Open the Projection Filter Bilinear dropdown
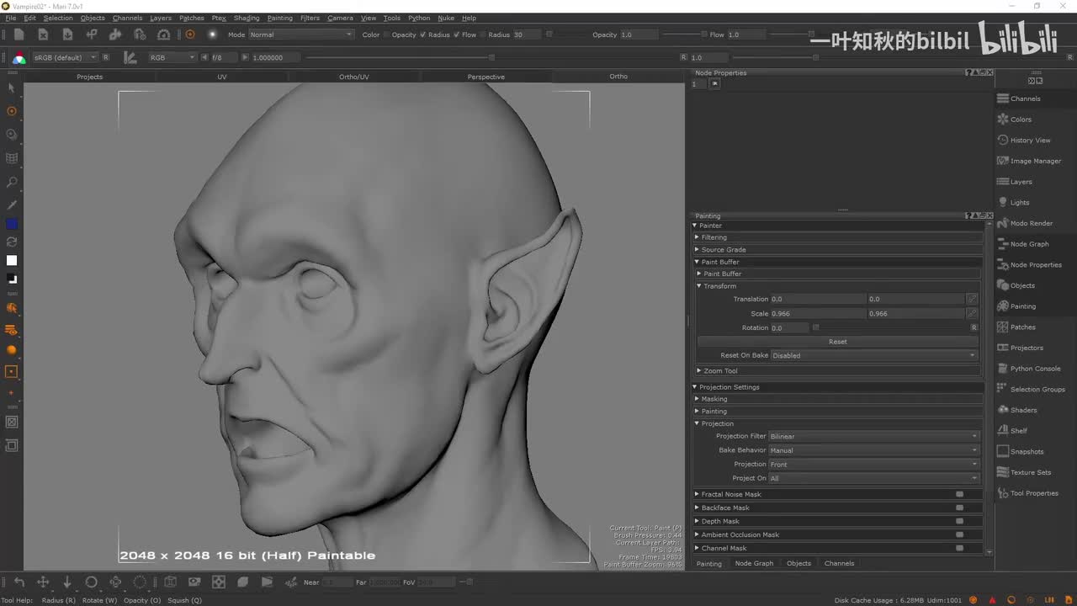 873,436
